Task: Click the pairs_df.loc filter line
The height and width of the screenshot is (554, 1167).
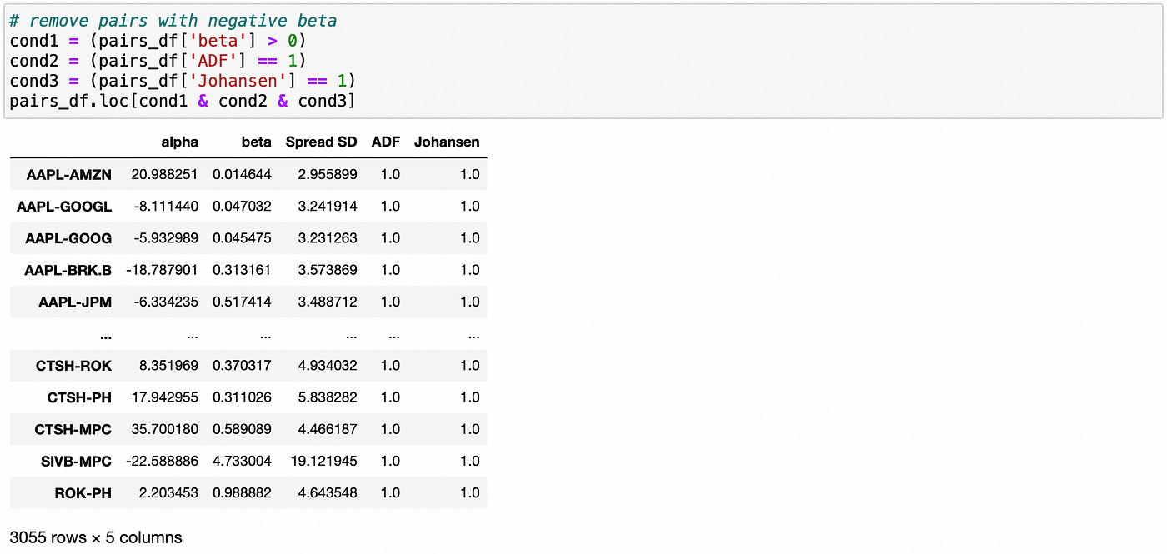Action: pos(183,101)
